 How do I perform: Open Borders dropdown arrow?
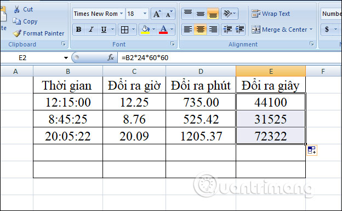pyautogui.click(x=133, y=30)
